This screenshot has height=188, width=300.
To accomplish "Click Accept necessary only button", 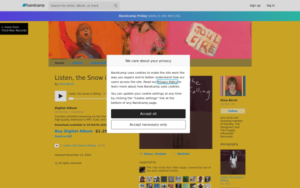I will (x=148, y=124).
